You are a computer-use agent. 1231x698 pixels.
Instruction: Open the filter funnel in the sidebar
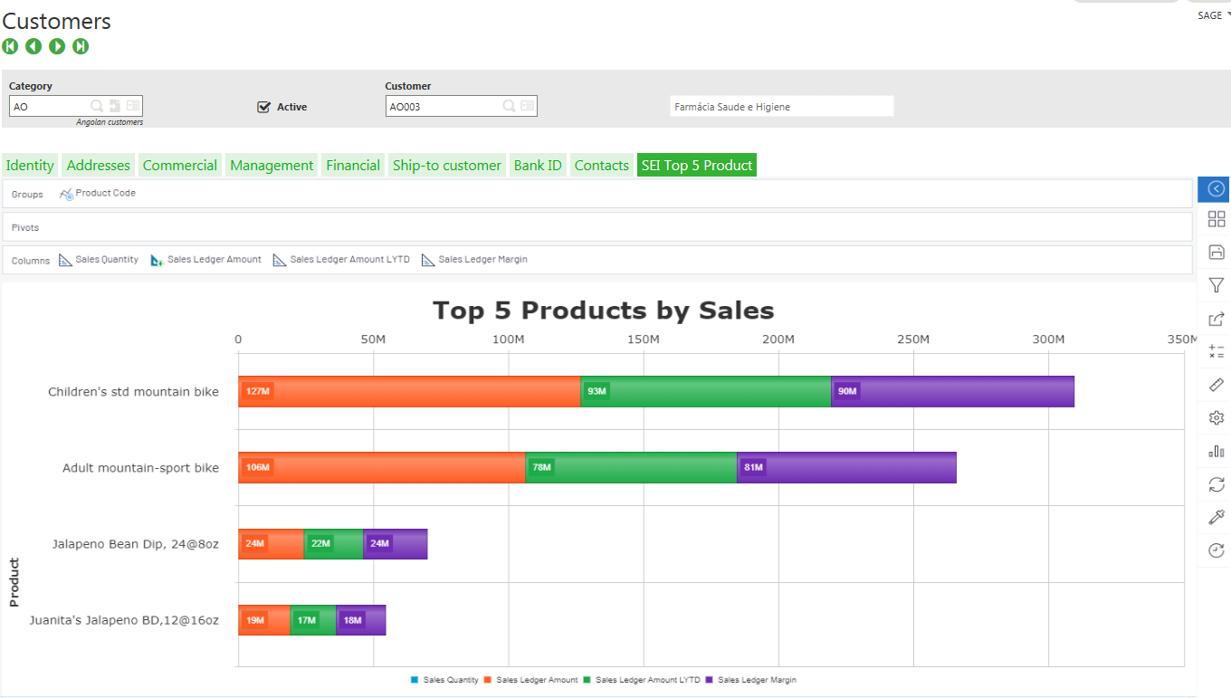tap(1217, 285)
